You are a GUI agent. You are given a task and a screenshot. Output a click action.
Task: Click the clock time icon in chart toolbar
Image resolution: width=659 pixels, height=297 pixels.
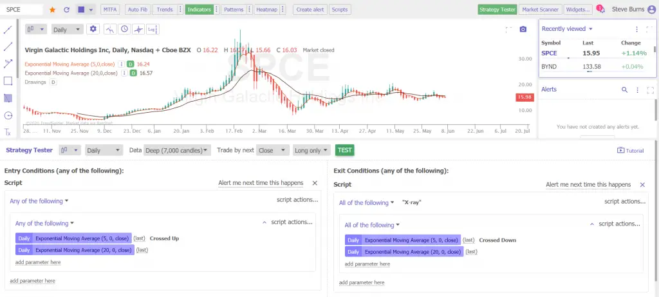point(124,29)
